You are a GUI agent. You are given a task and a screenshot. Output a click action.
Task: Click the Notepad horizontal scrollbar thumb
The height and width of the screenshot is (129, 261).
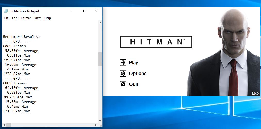point(9,125)
